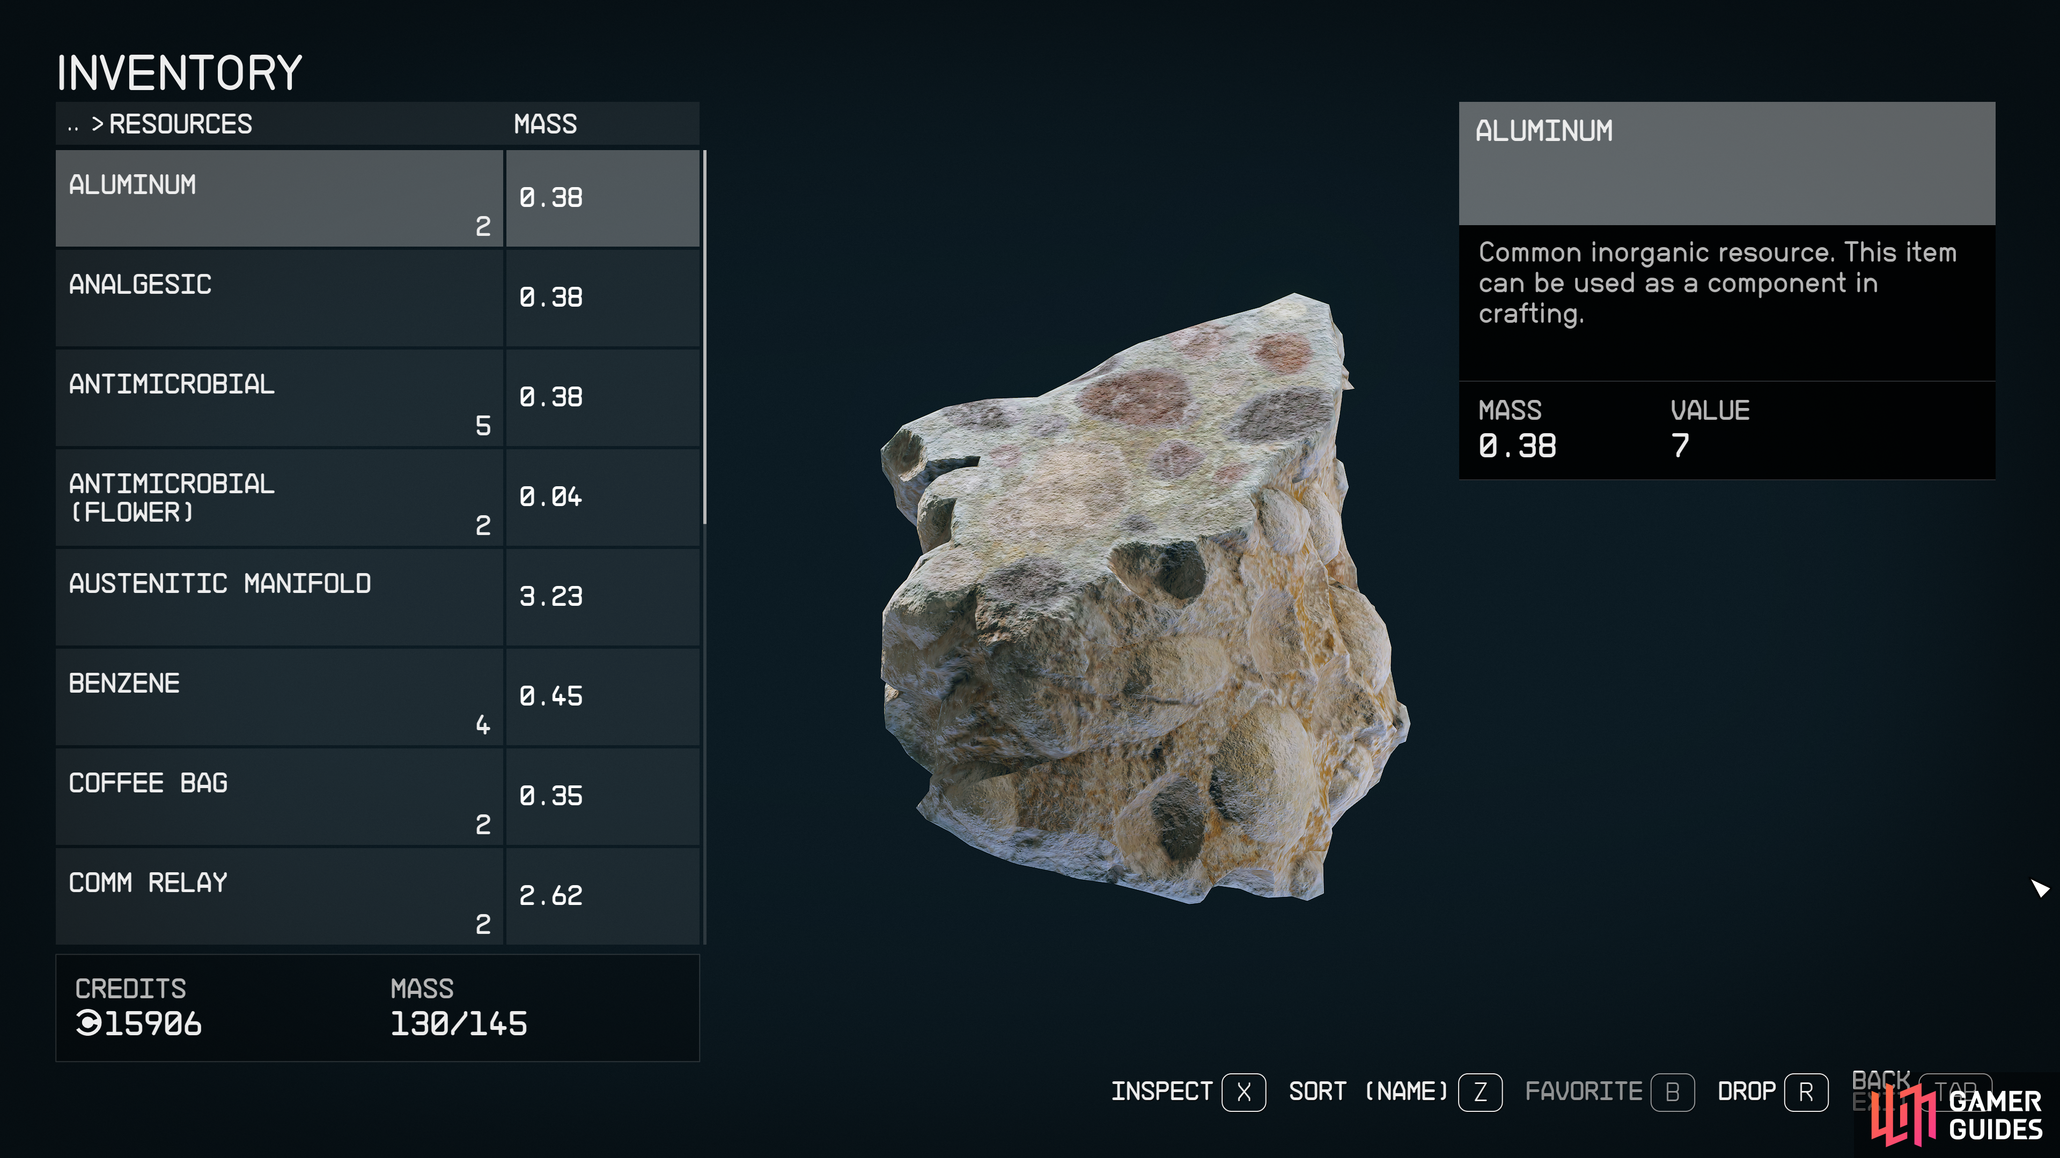Click the Antimicrobial (Flower) mass 0.04
The height and width of the screenshot is (1158, 2060).
click(x=551, y=497)
